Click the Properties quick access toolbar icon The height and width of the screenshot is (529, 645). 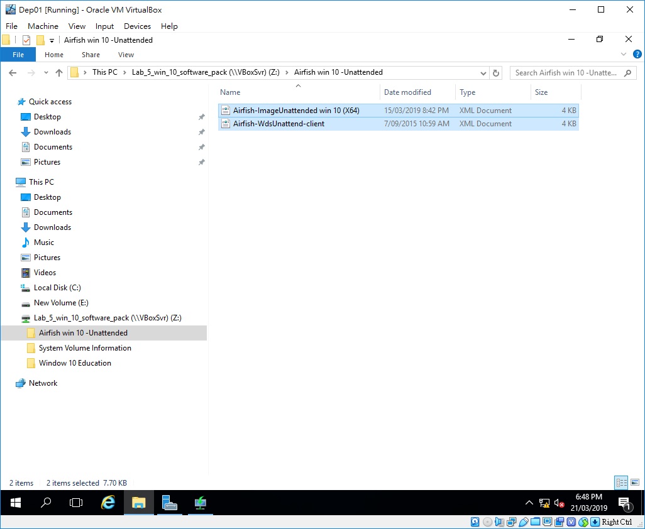coord(26,40)
